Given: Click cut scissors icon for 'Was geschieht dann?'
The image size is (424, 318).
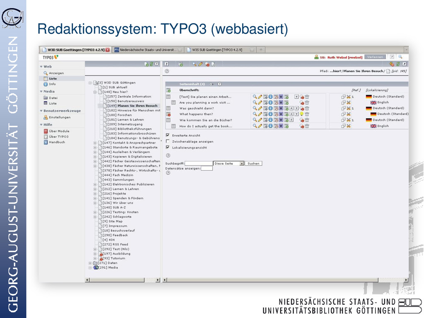Looking at the screenshot, I should point(349,108).
